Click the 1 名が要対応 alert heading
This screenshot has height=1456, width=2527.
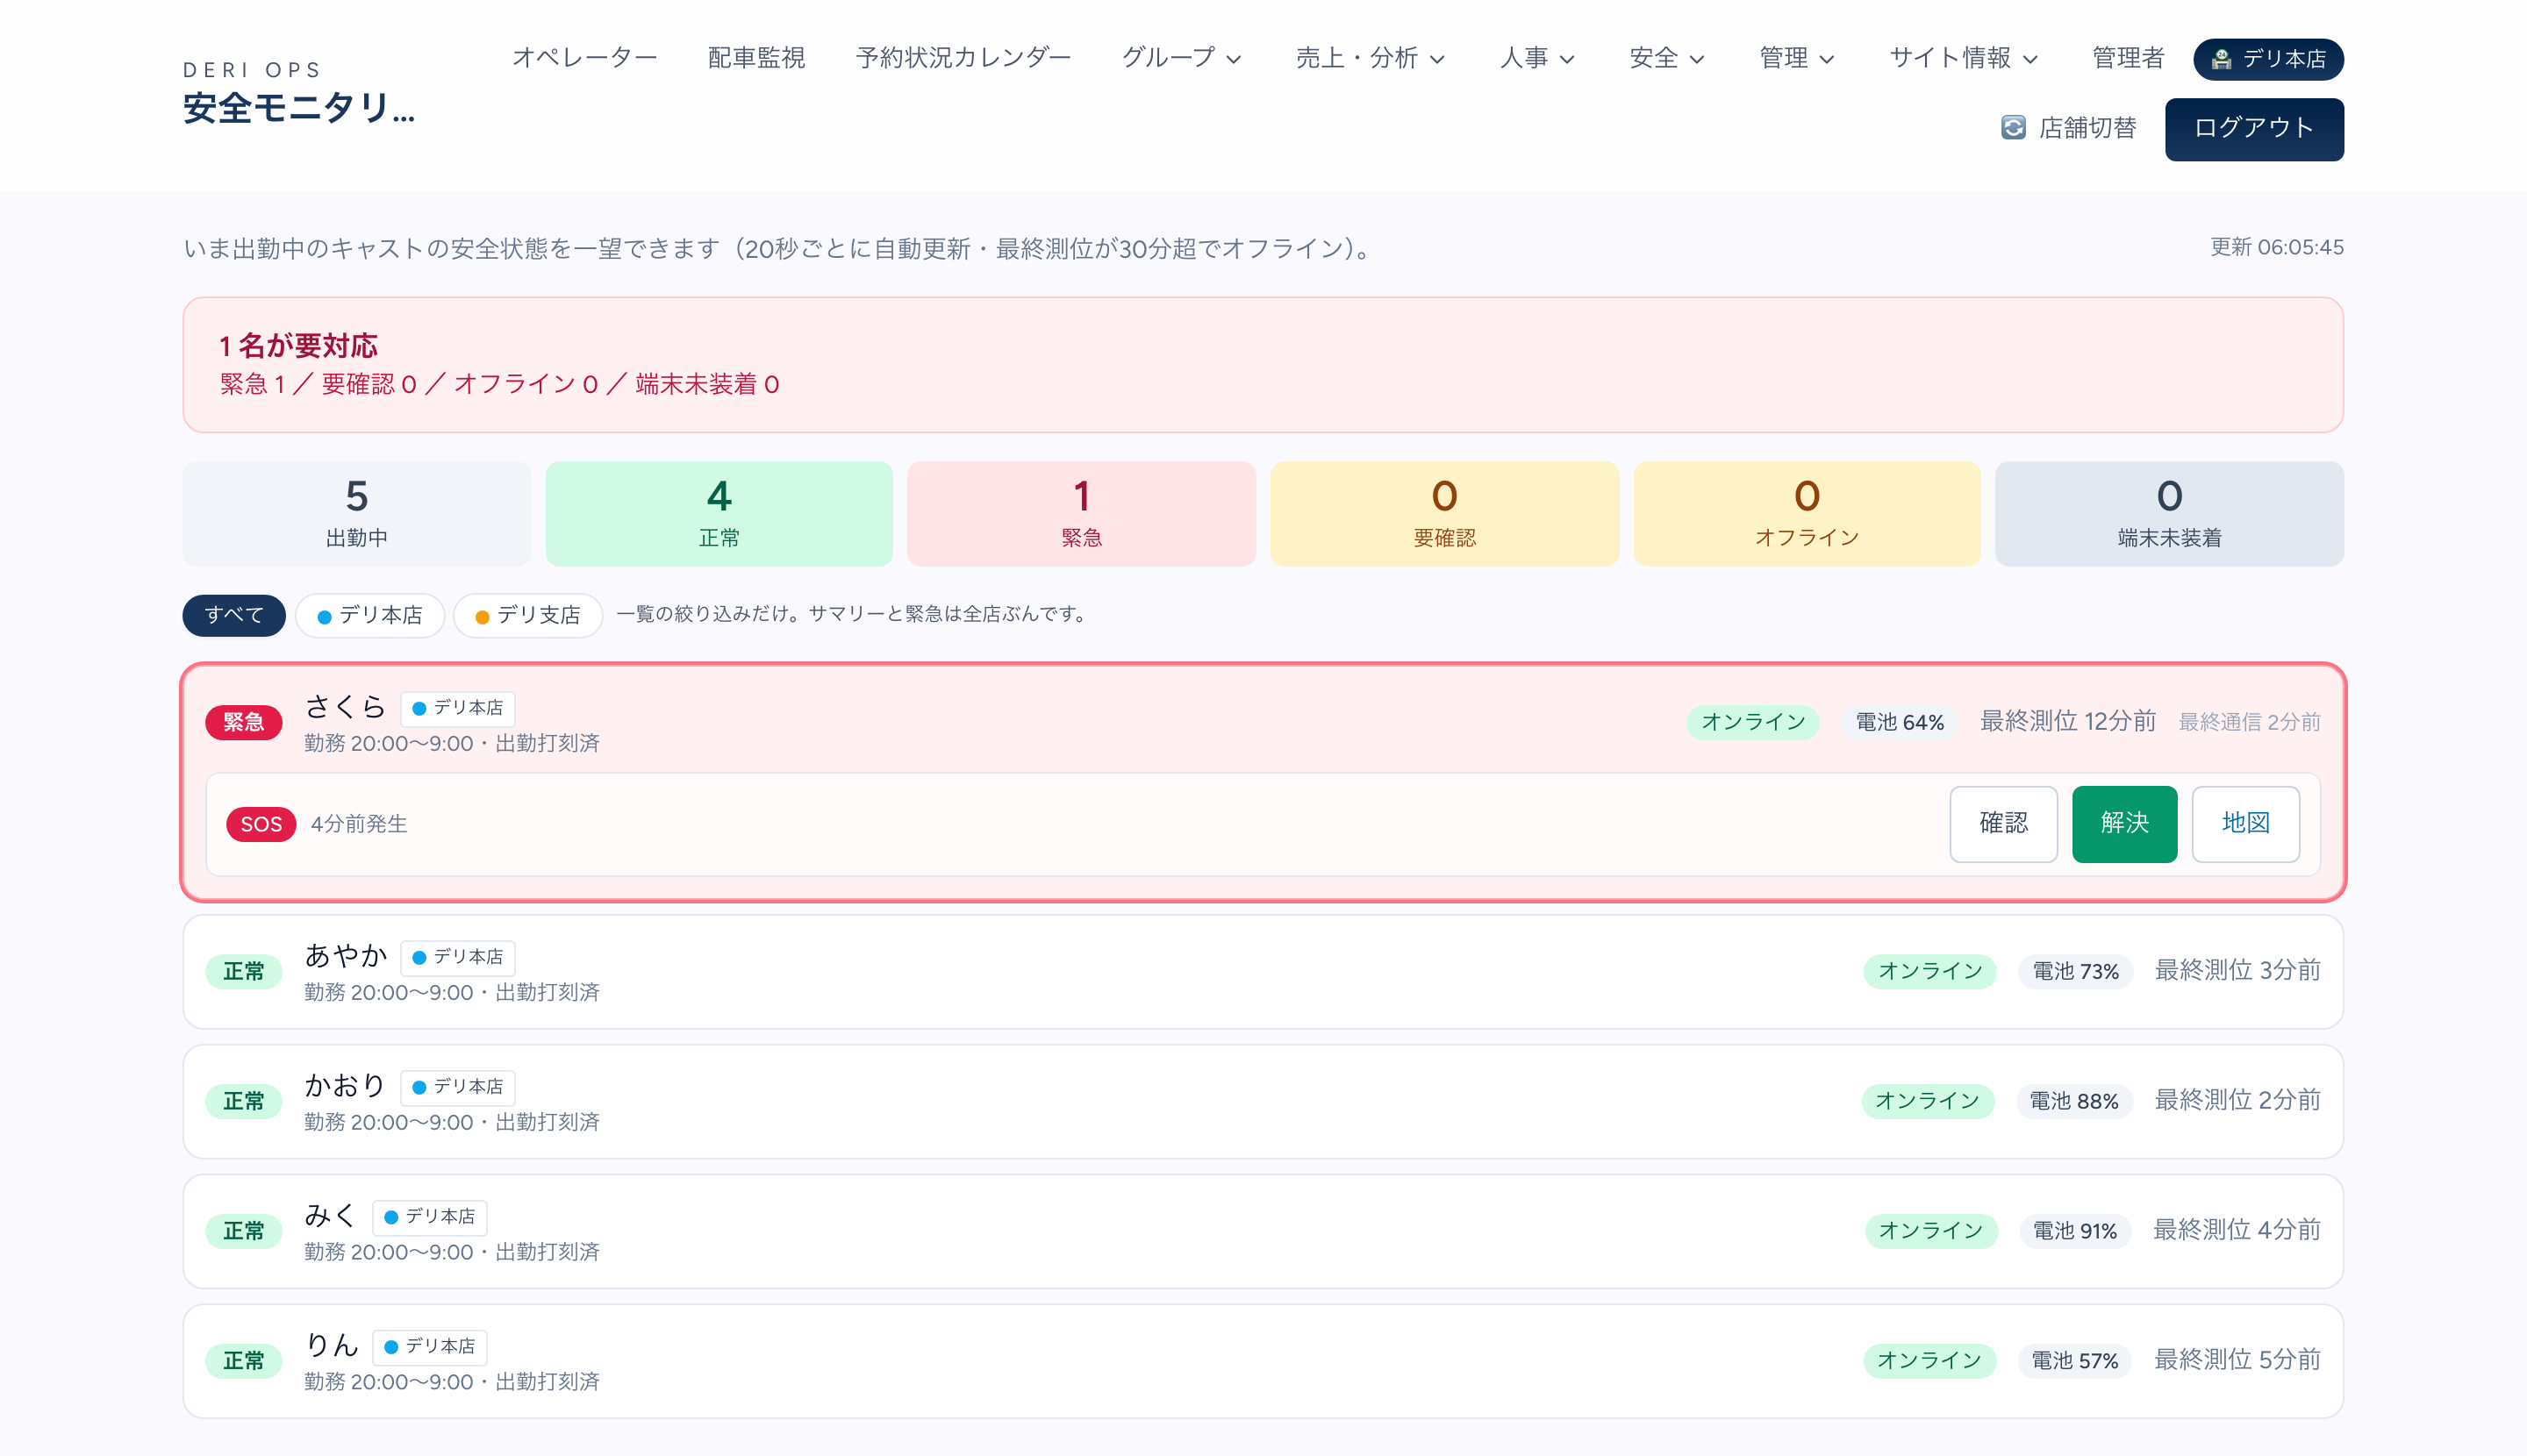298,346
